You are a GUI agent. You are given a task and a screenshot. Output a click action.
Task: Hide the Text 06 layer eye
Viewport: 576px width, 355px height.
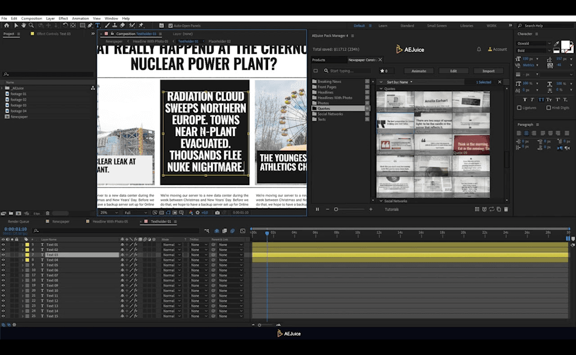(3, 270)
